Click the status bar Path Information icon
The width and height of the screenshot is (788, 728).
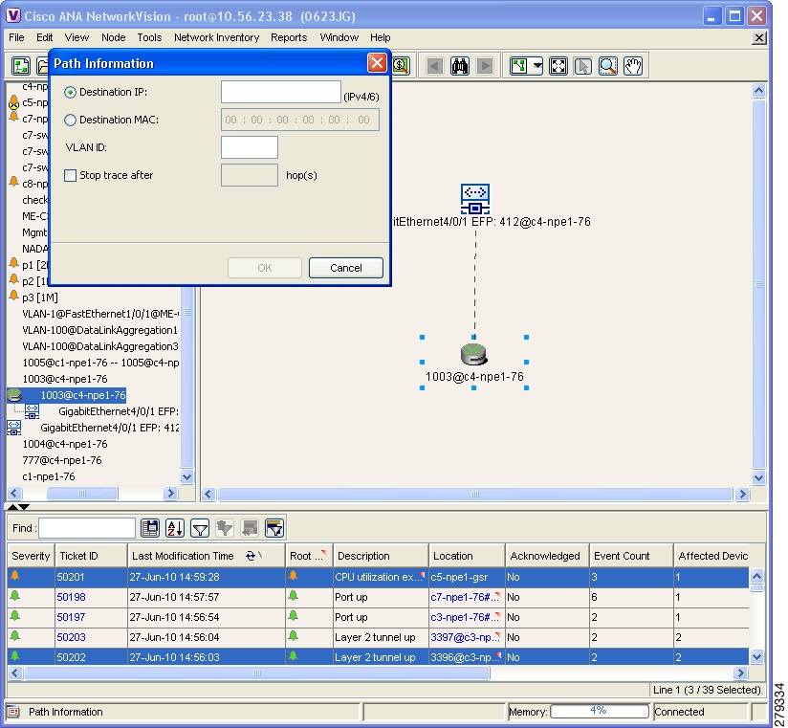[13, 712]
